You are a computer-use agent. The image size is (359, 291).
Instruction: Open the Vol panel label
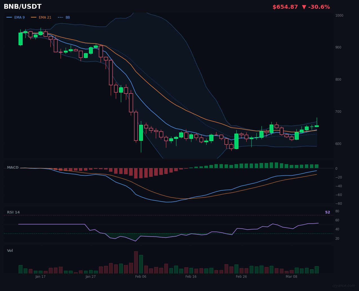(x=10, y=250)
